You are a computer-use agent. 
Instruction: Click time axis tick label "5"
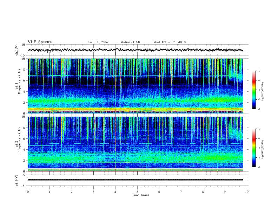pos(137,192)
